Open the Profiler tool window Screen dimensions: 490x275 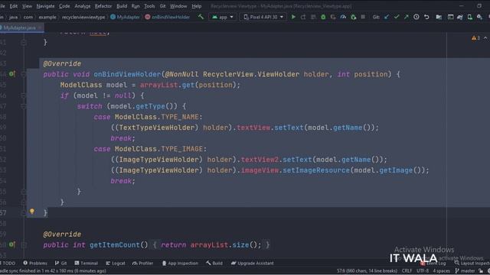143,263
